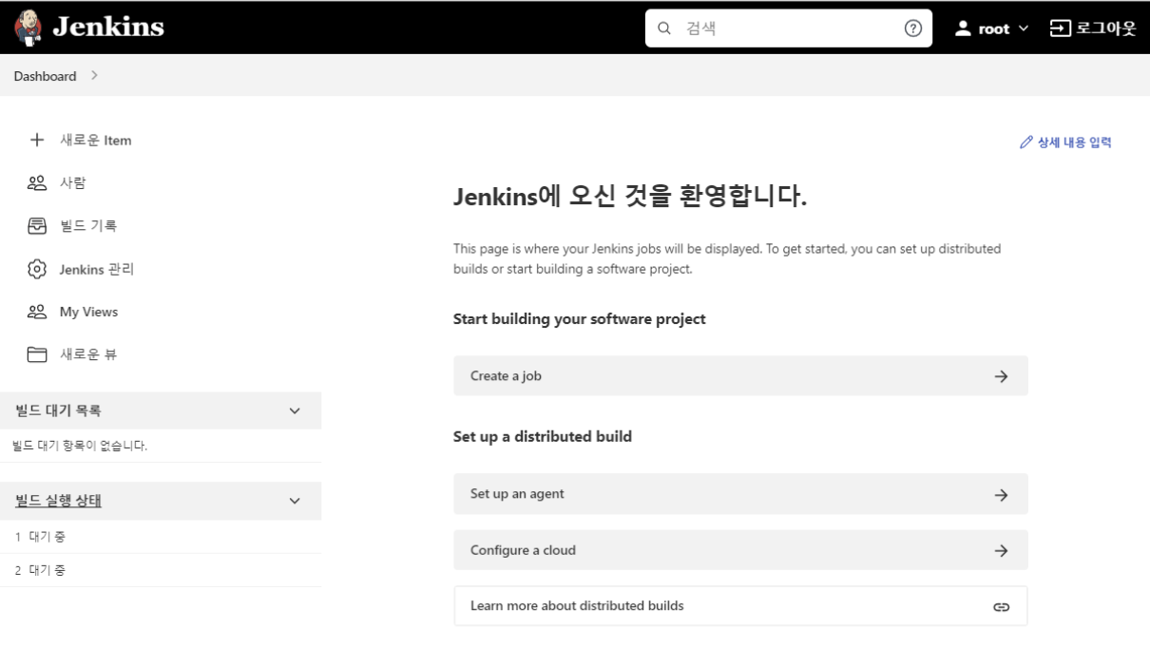This screenshot has height=648, width=1150.
Task: Collapse the 빌드 실행 상태 chevron
Action: click(294, 501)
